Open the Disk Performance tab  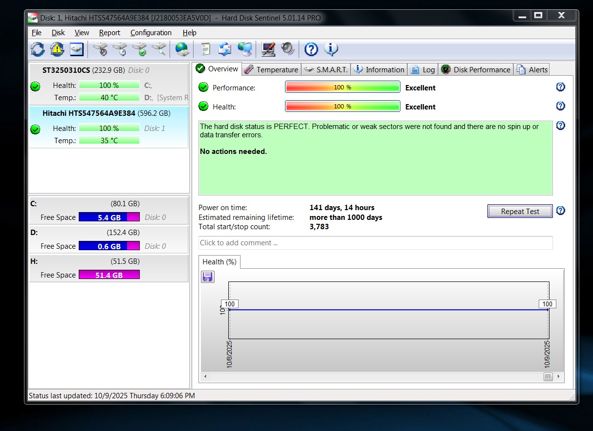[x=476, y=69]
